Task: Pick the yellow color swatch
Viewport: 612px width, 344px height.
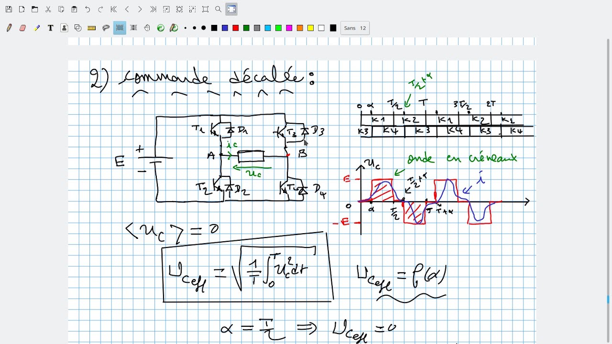Action: click(x=310, y=28)
